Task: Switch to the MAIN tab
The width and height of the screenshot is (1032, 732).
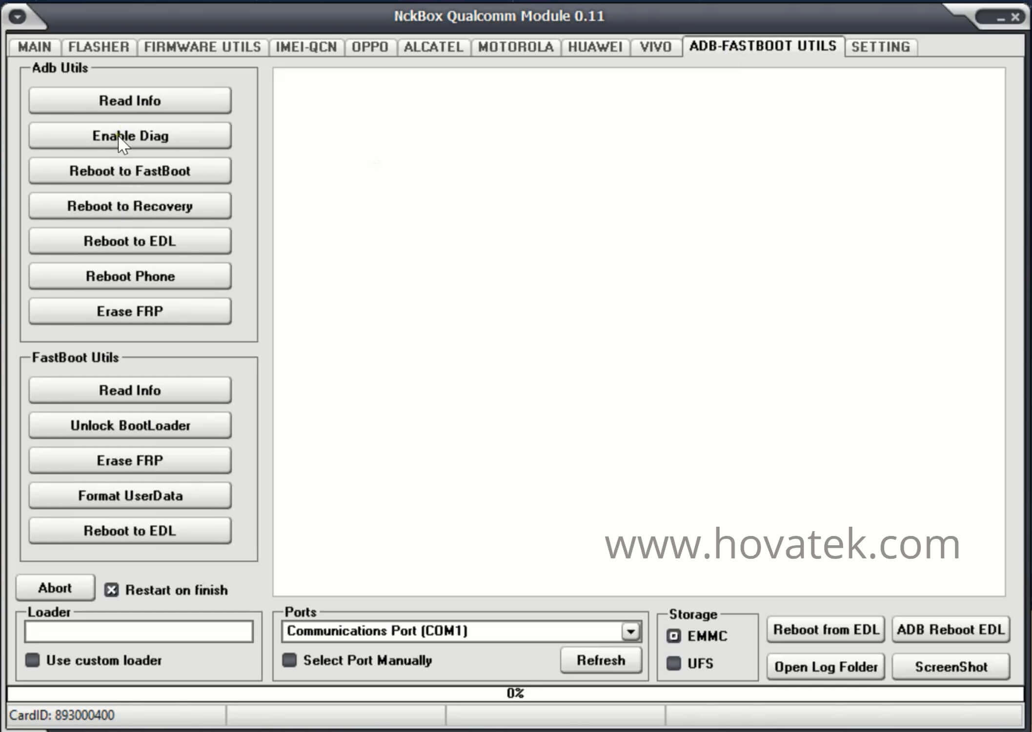Action: (35, 47)
